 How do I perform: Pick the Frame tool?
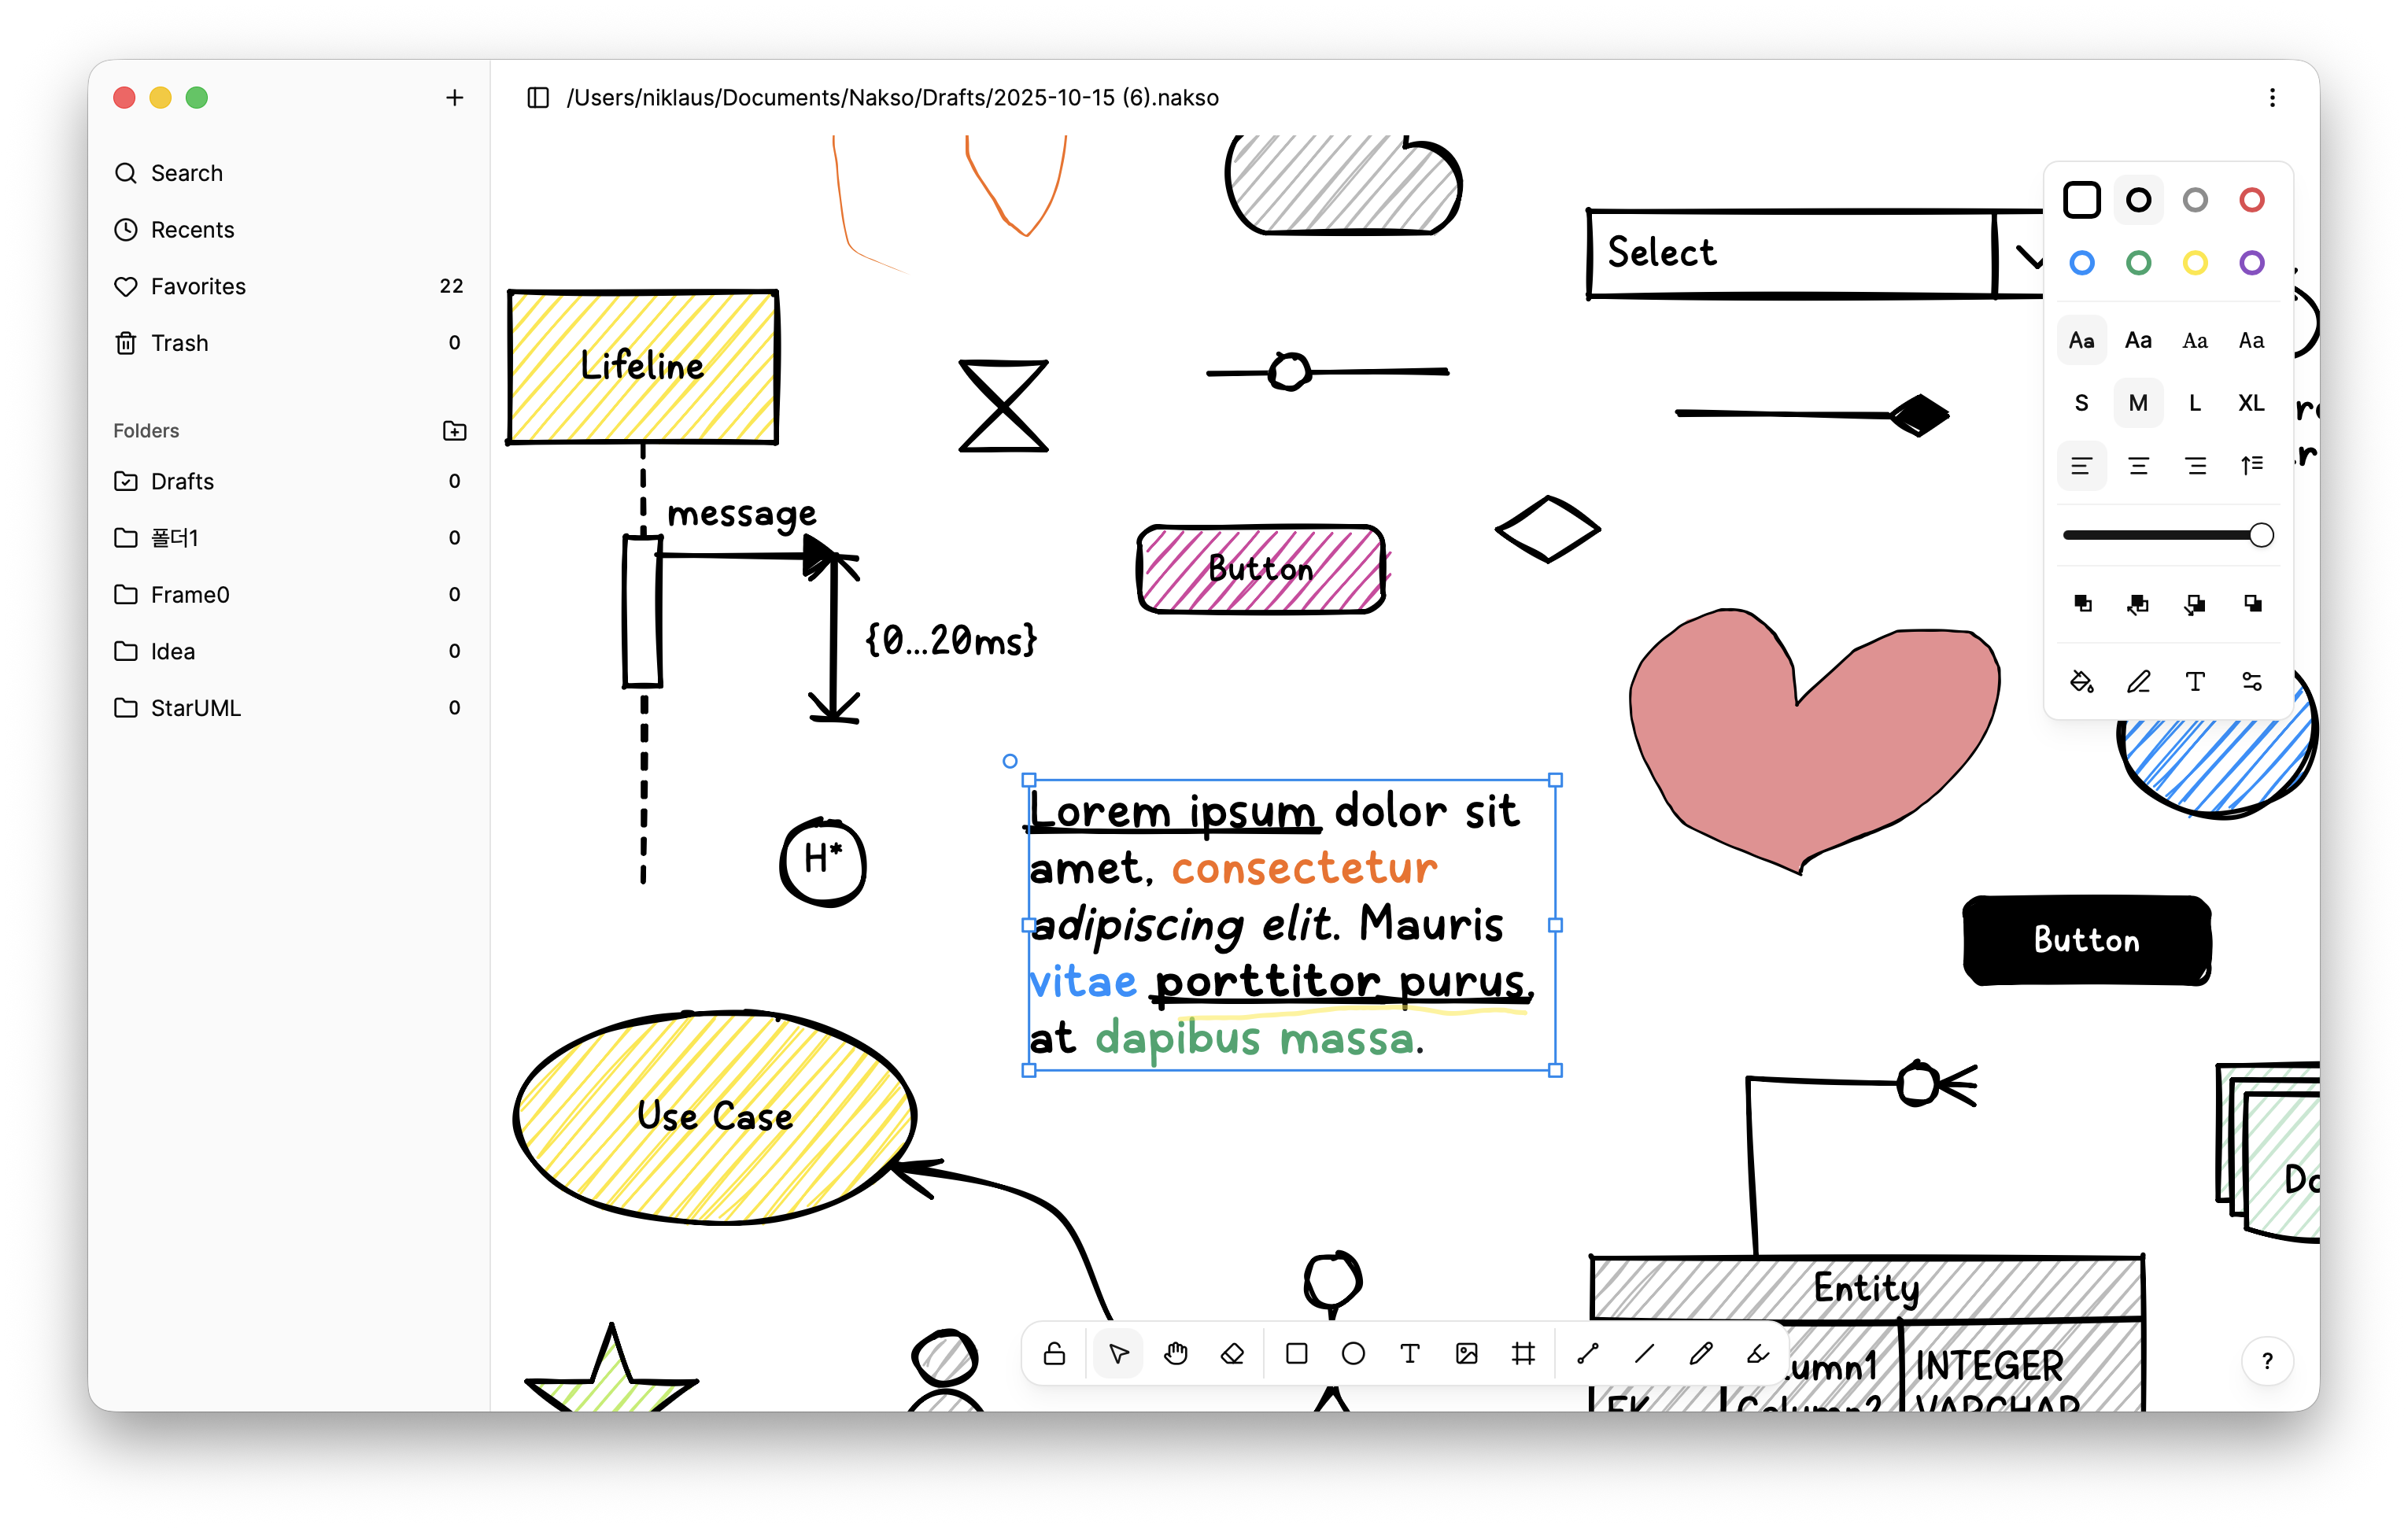[x=1523, y=1354]
